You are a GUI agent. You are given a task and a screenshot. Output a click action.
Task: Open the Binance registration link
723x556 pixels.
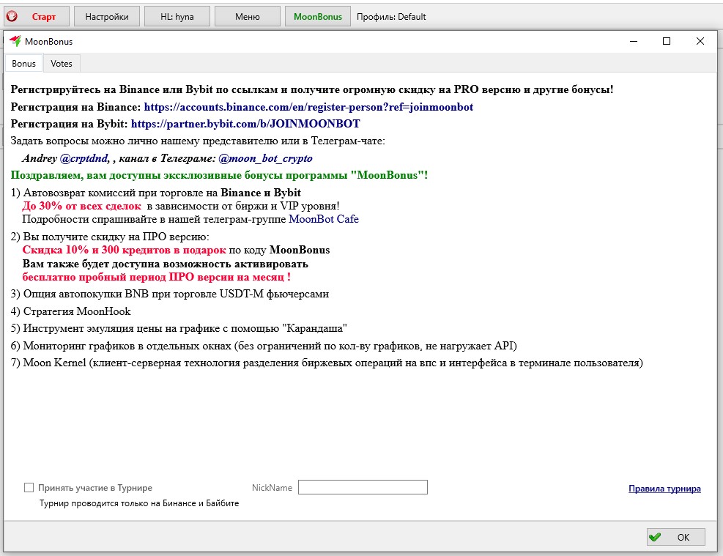pos(308,107)
